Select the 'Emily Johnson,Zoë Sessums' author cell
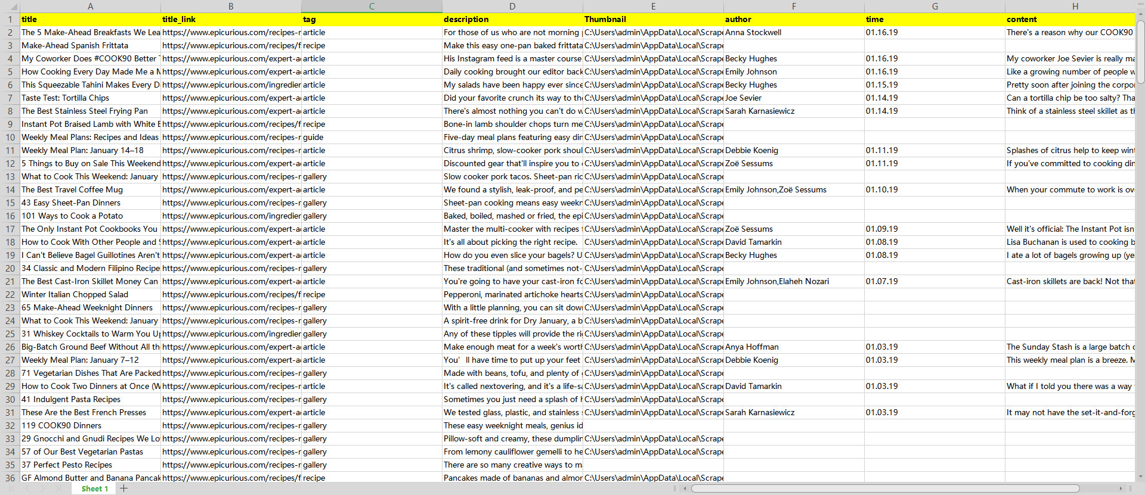 point(794,189)
